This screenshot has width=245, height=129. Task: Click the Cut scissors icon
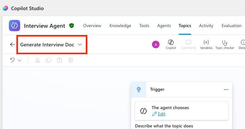38,60
